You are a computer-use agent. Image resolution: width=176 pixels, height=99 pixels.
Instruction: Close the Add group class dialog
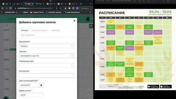coord(74,21)
